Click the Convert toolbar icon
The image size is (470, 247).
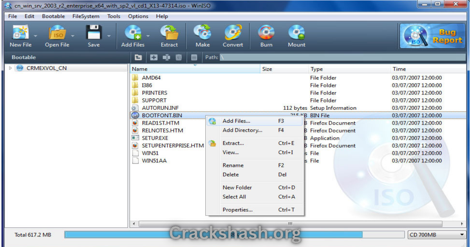tap(233, 33)
